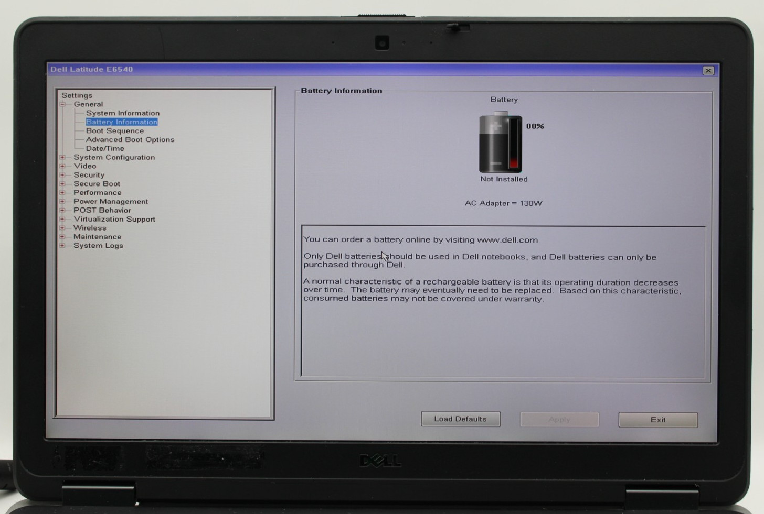Viewport: 764px width, 514px height.
Task: Select Secure Boot category label
Action: point(97,184)
